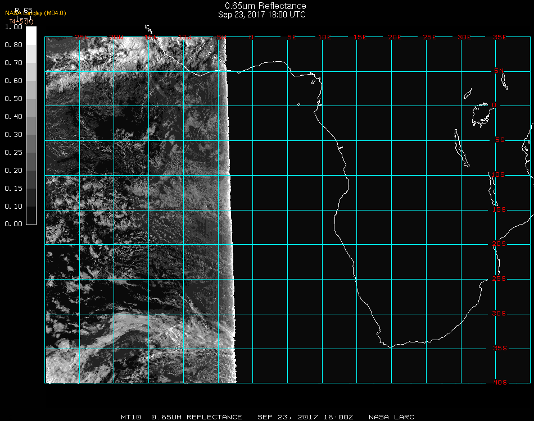Image resolution: width=534 pixels, height=421 pixels.
Task: Click the "5E" longitude label
Action: click(292, 37)
